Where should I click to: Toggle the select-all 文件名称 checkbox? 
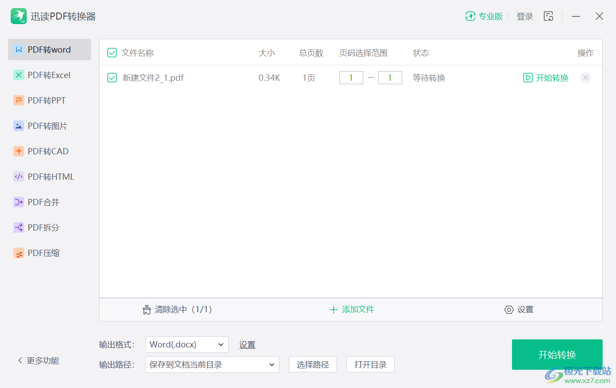(112, 53)
